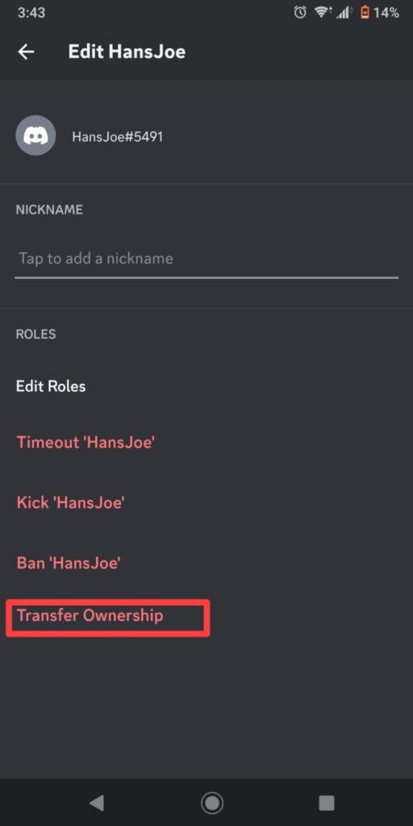Open Edit Roles

(51, 386)
